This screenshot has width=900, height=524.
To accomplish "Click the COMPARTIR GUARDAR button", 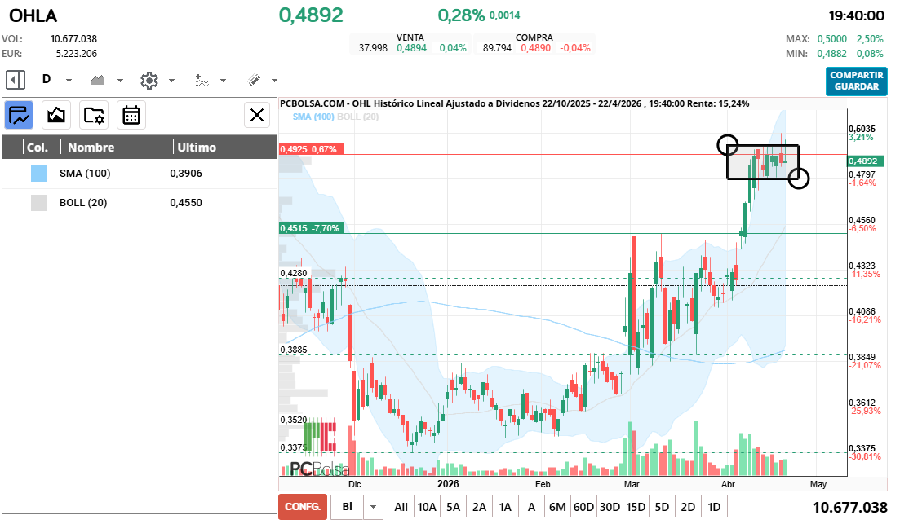I will click(857, 81).
